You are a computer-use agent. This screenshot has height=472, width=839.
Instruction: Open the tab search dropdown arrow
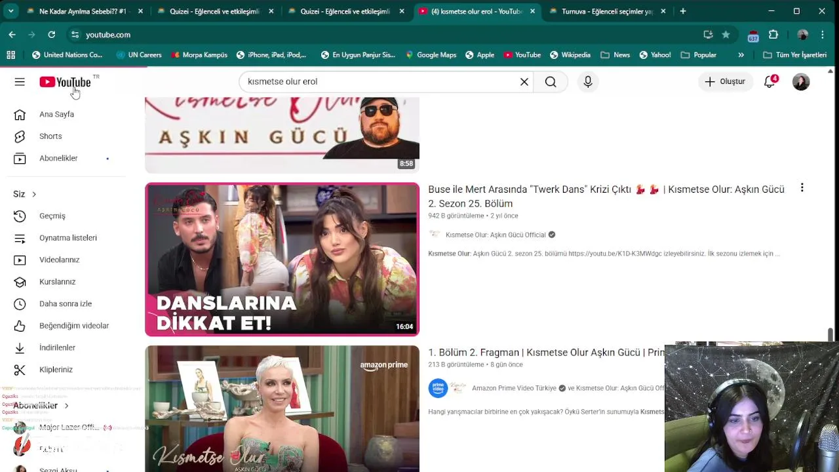[x=10, y=11]
